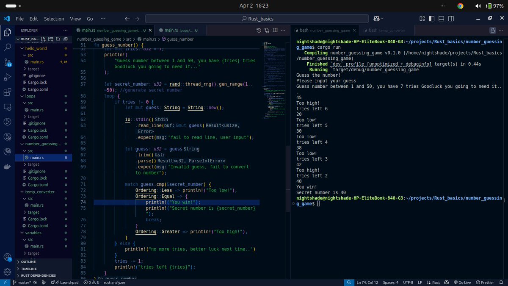Open the Selection menu

(54, 19)
